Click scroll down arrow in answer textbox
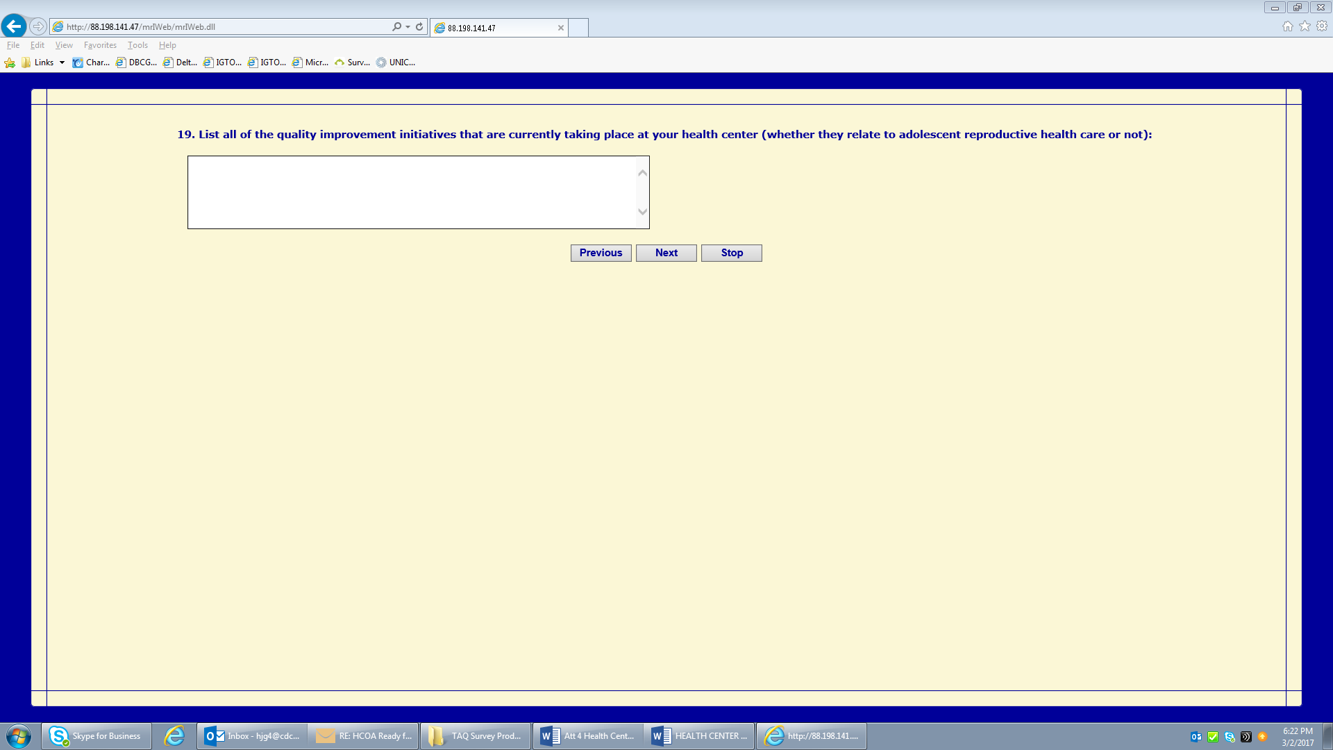1333x750 pixels. [x=642, y=212]
